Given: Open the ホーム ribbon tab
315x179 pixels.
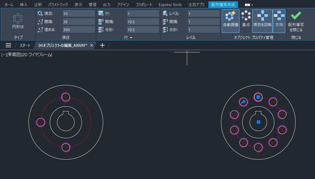Looking at the screenshot, I should coord(9,5).
